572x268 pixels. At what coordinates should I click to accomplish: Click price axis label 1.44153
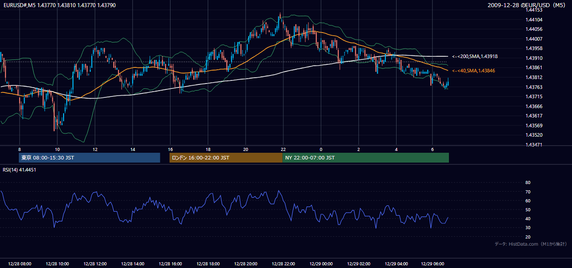click(x=534, y=10)
